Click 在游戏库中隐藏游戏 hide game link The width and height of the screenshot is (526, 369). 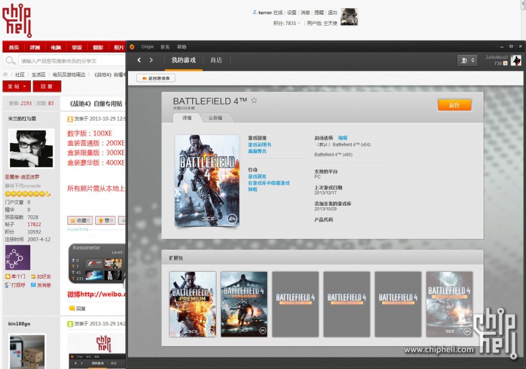coord(268,183)
